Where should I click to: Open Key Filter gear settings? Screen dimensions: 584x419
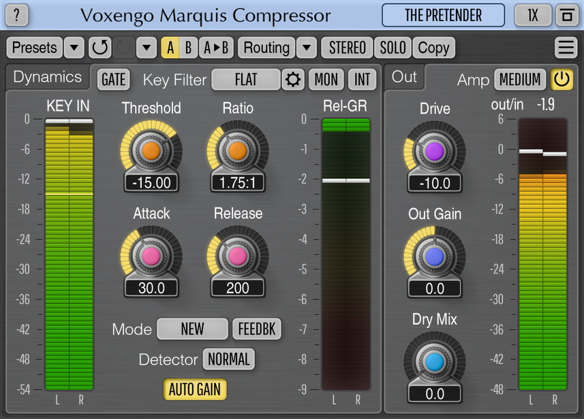click(x=294, y=80)
